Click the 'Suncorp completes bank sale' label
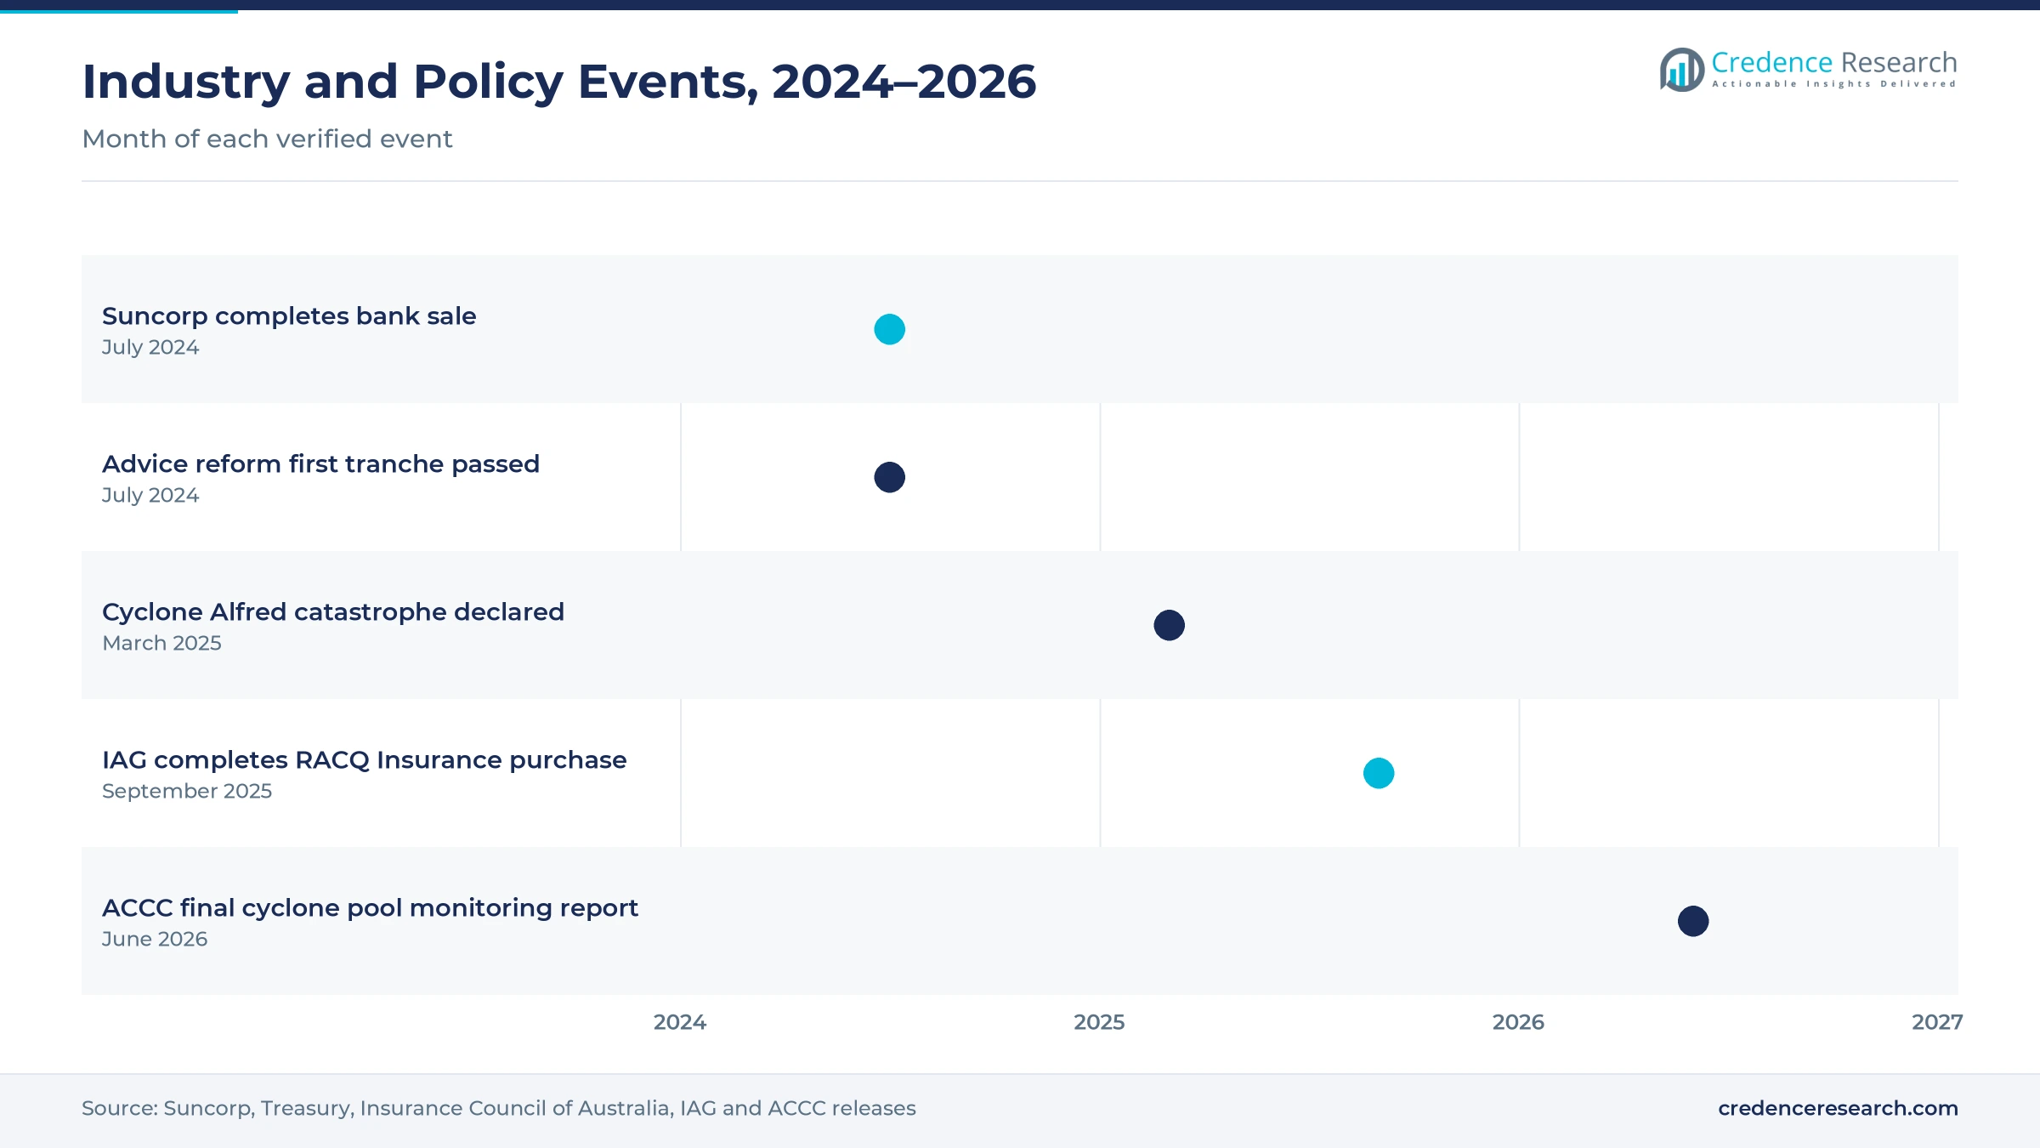Screen dimensions: 2040x1148 [x=289, y=316]
